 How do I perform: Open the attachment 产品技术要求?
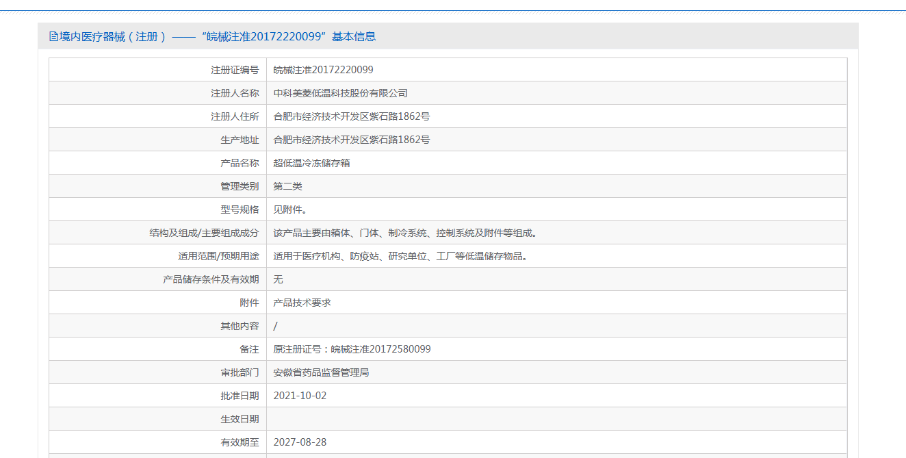[x=302, y=303]
